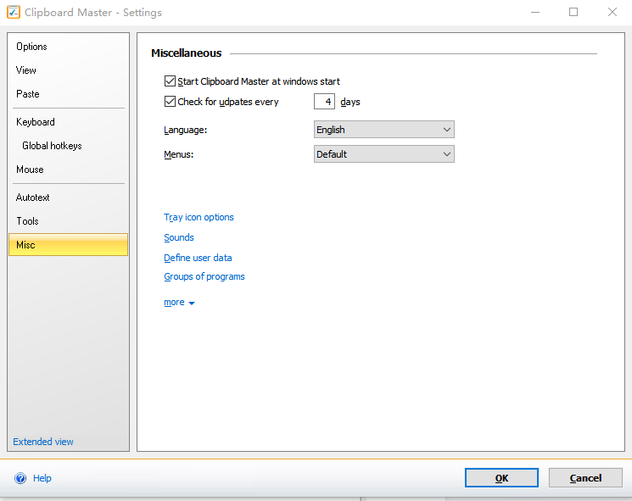
Task: Click Define user data link
Action: [x=198, y=258]
